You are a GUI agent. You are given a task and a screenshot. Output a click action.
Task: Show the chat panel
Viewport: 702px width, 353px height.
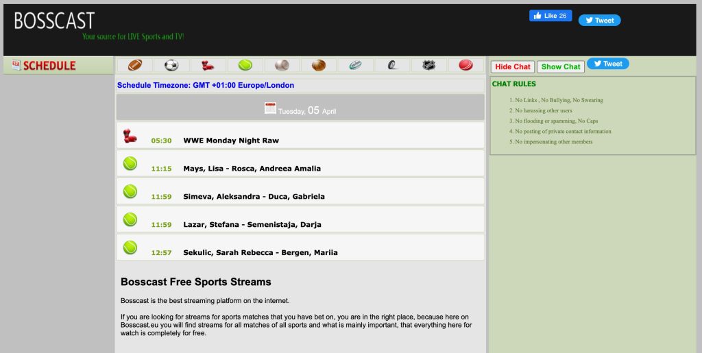(561, 66)
